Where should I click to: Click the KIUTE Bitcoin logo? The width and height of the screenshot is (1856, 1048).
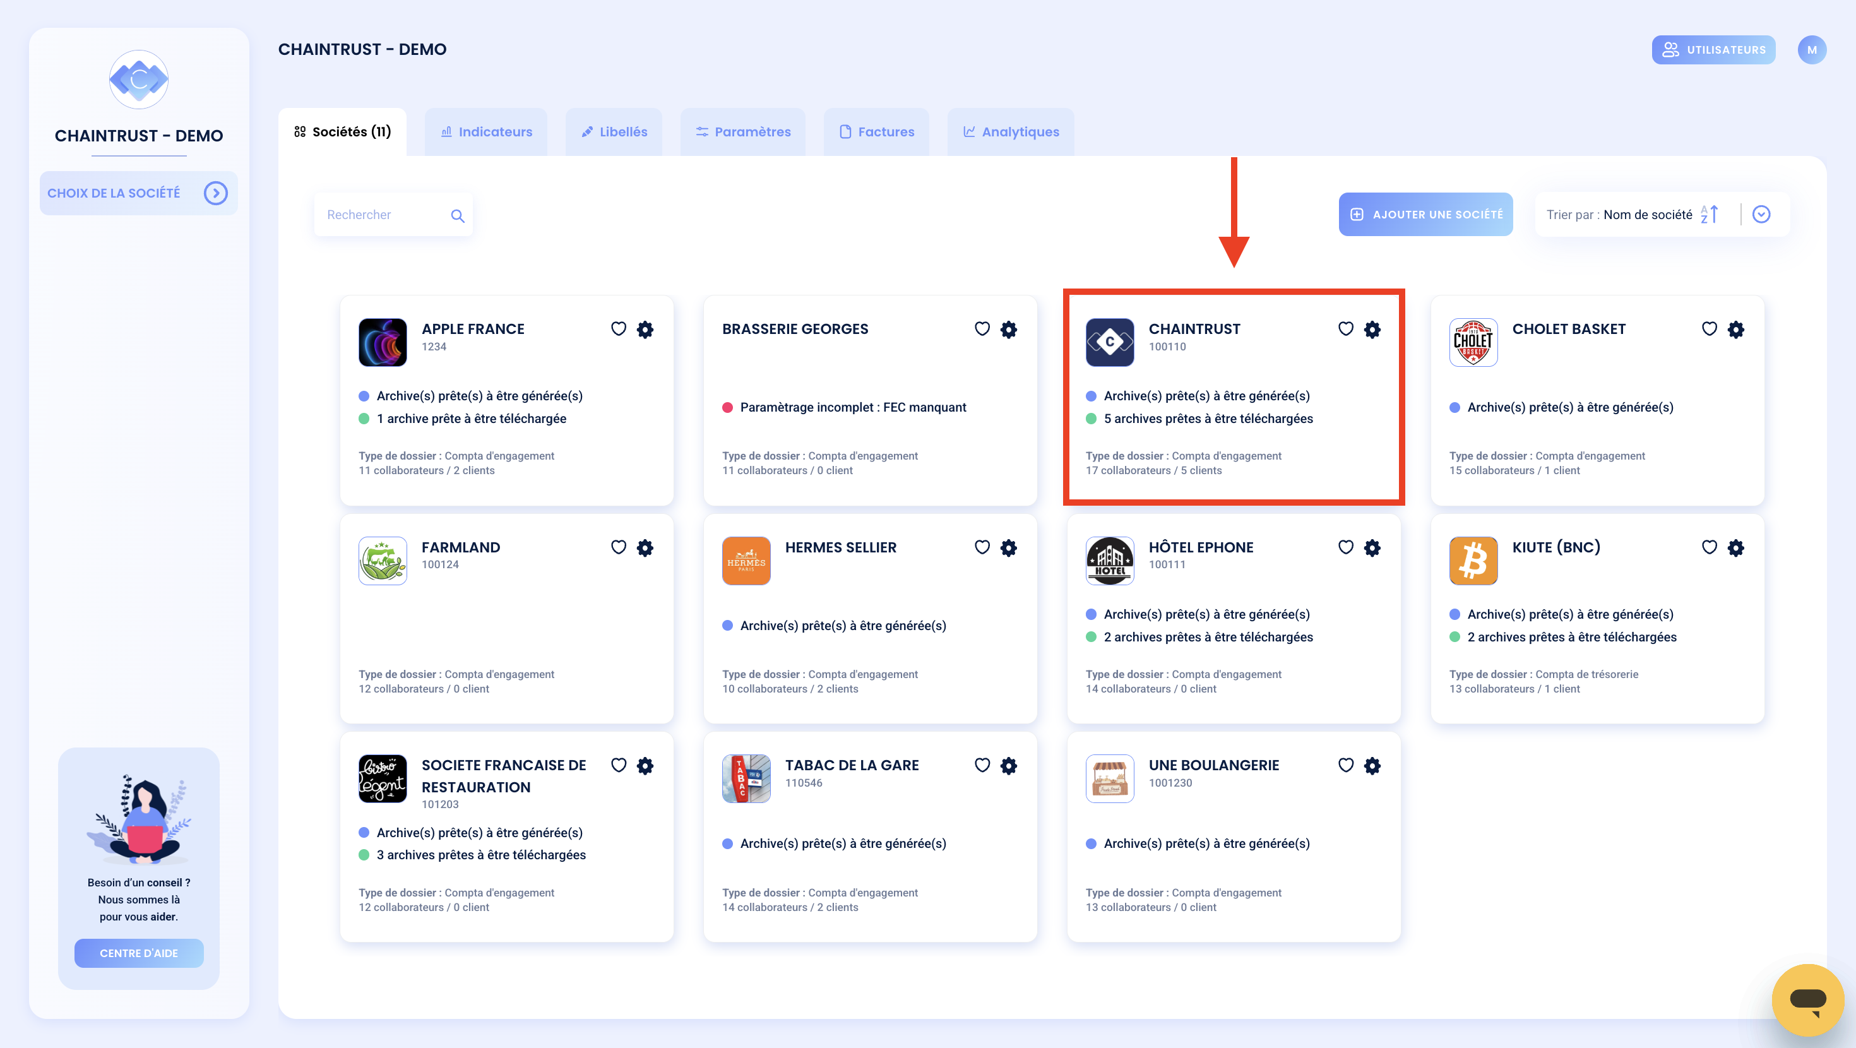[1473, 561]
